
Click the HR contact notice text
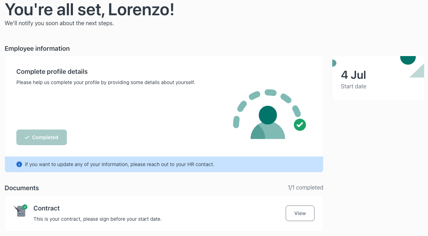point(119,164)
